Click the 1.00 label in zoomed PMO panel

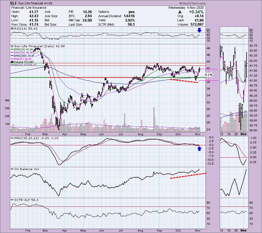254,138
